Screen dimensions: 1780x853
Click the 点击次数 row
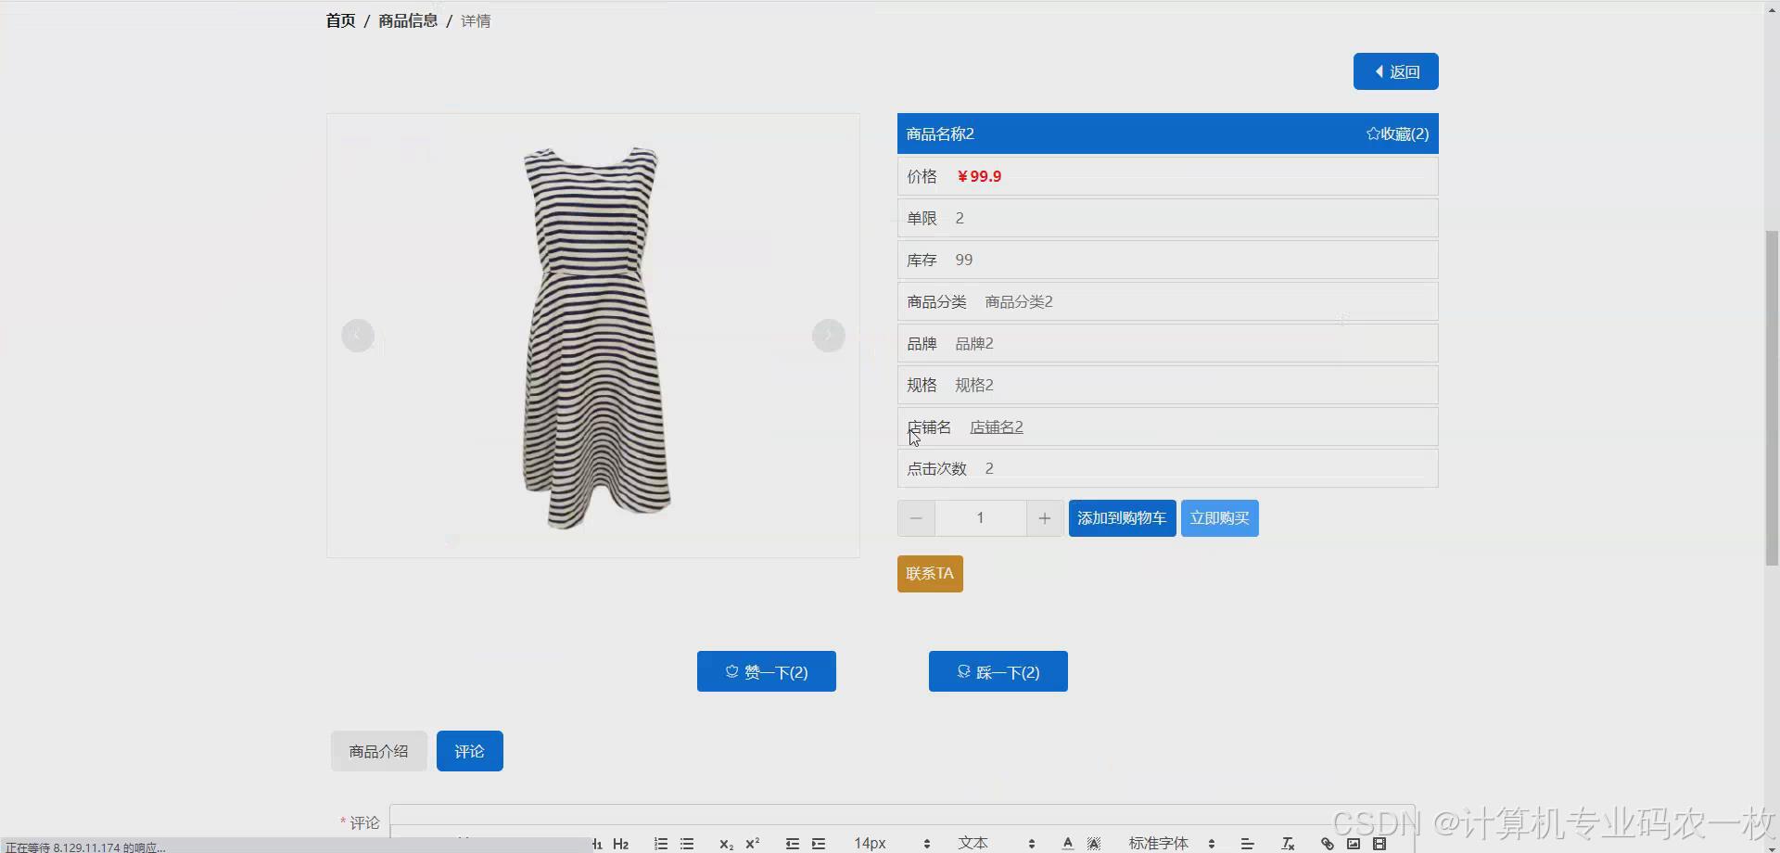(x=1167, y=468)
